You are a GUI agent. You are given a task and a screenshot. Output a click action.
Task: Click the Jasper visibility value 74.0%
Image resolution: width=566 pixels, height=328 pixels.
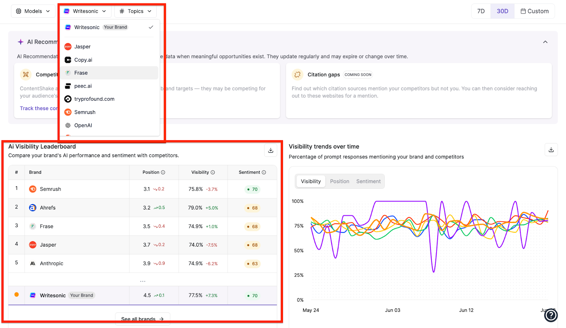click(x=196, y=245)
